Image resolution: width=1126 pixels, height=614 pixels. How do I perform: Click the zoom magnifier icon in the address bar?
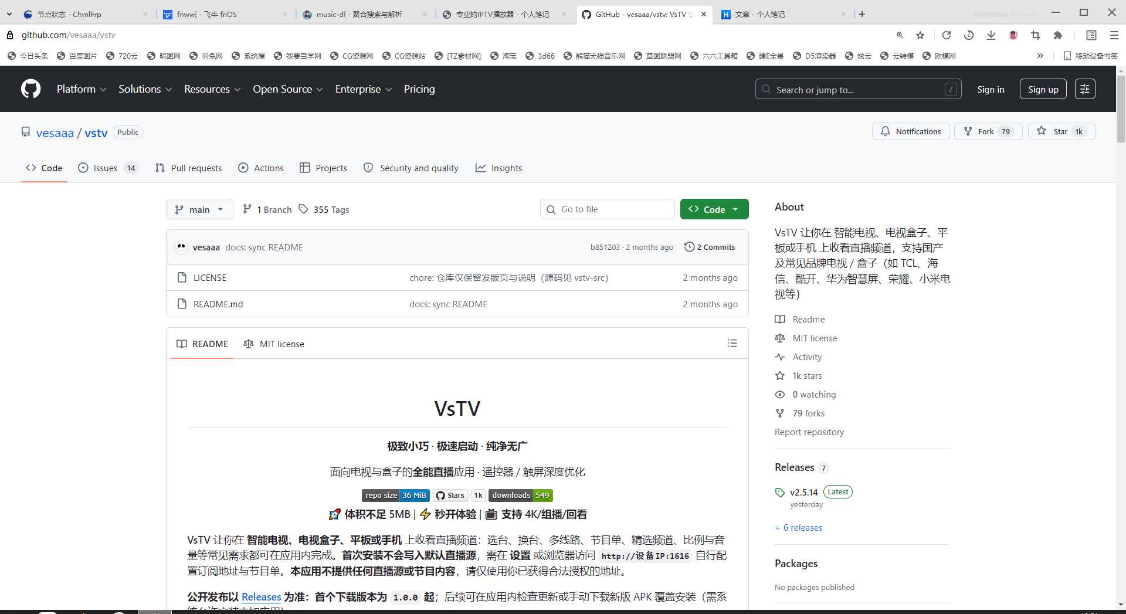[900, 35]
